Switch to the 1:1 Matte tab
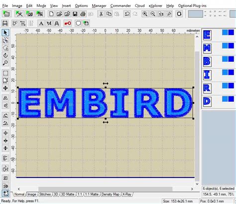This screenshot has height=204, width=236. click(x=92, y=194)
